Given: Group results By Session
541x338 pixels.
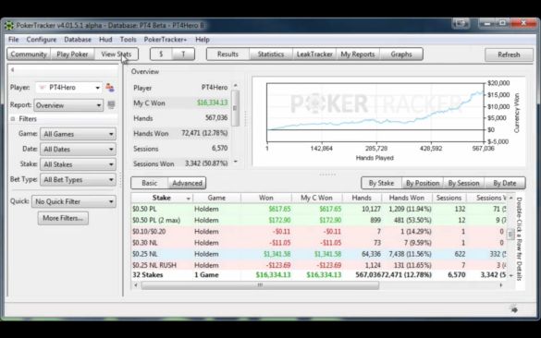Looking at the screenshot, I should (463, 183).
